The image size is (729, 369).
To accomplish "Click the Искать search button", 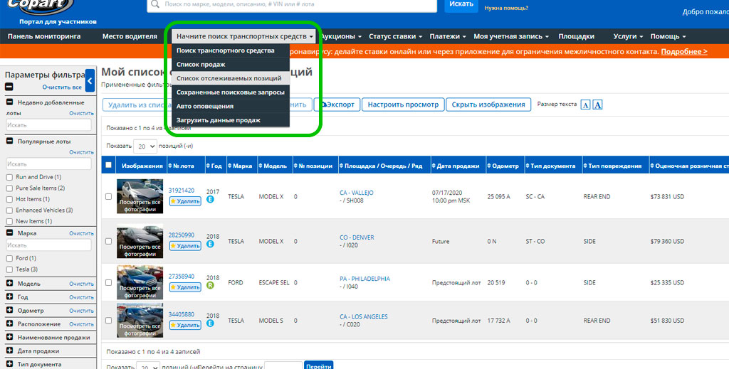I will coord(461,5).
